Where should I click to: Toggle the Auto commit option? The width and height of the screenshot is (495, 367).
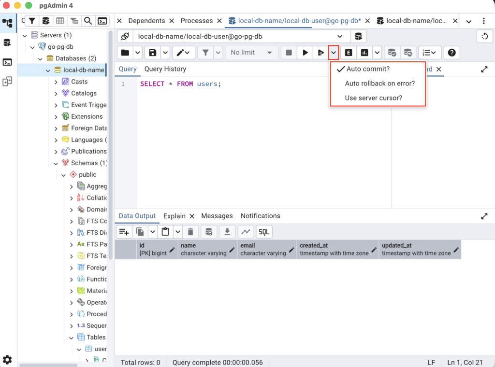[368, 69]
